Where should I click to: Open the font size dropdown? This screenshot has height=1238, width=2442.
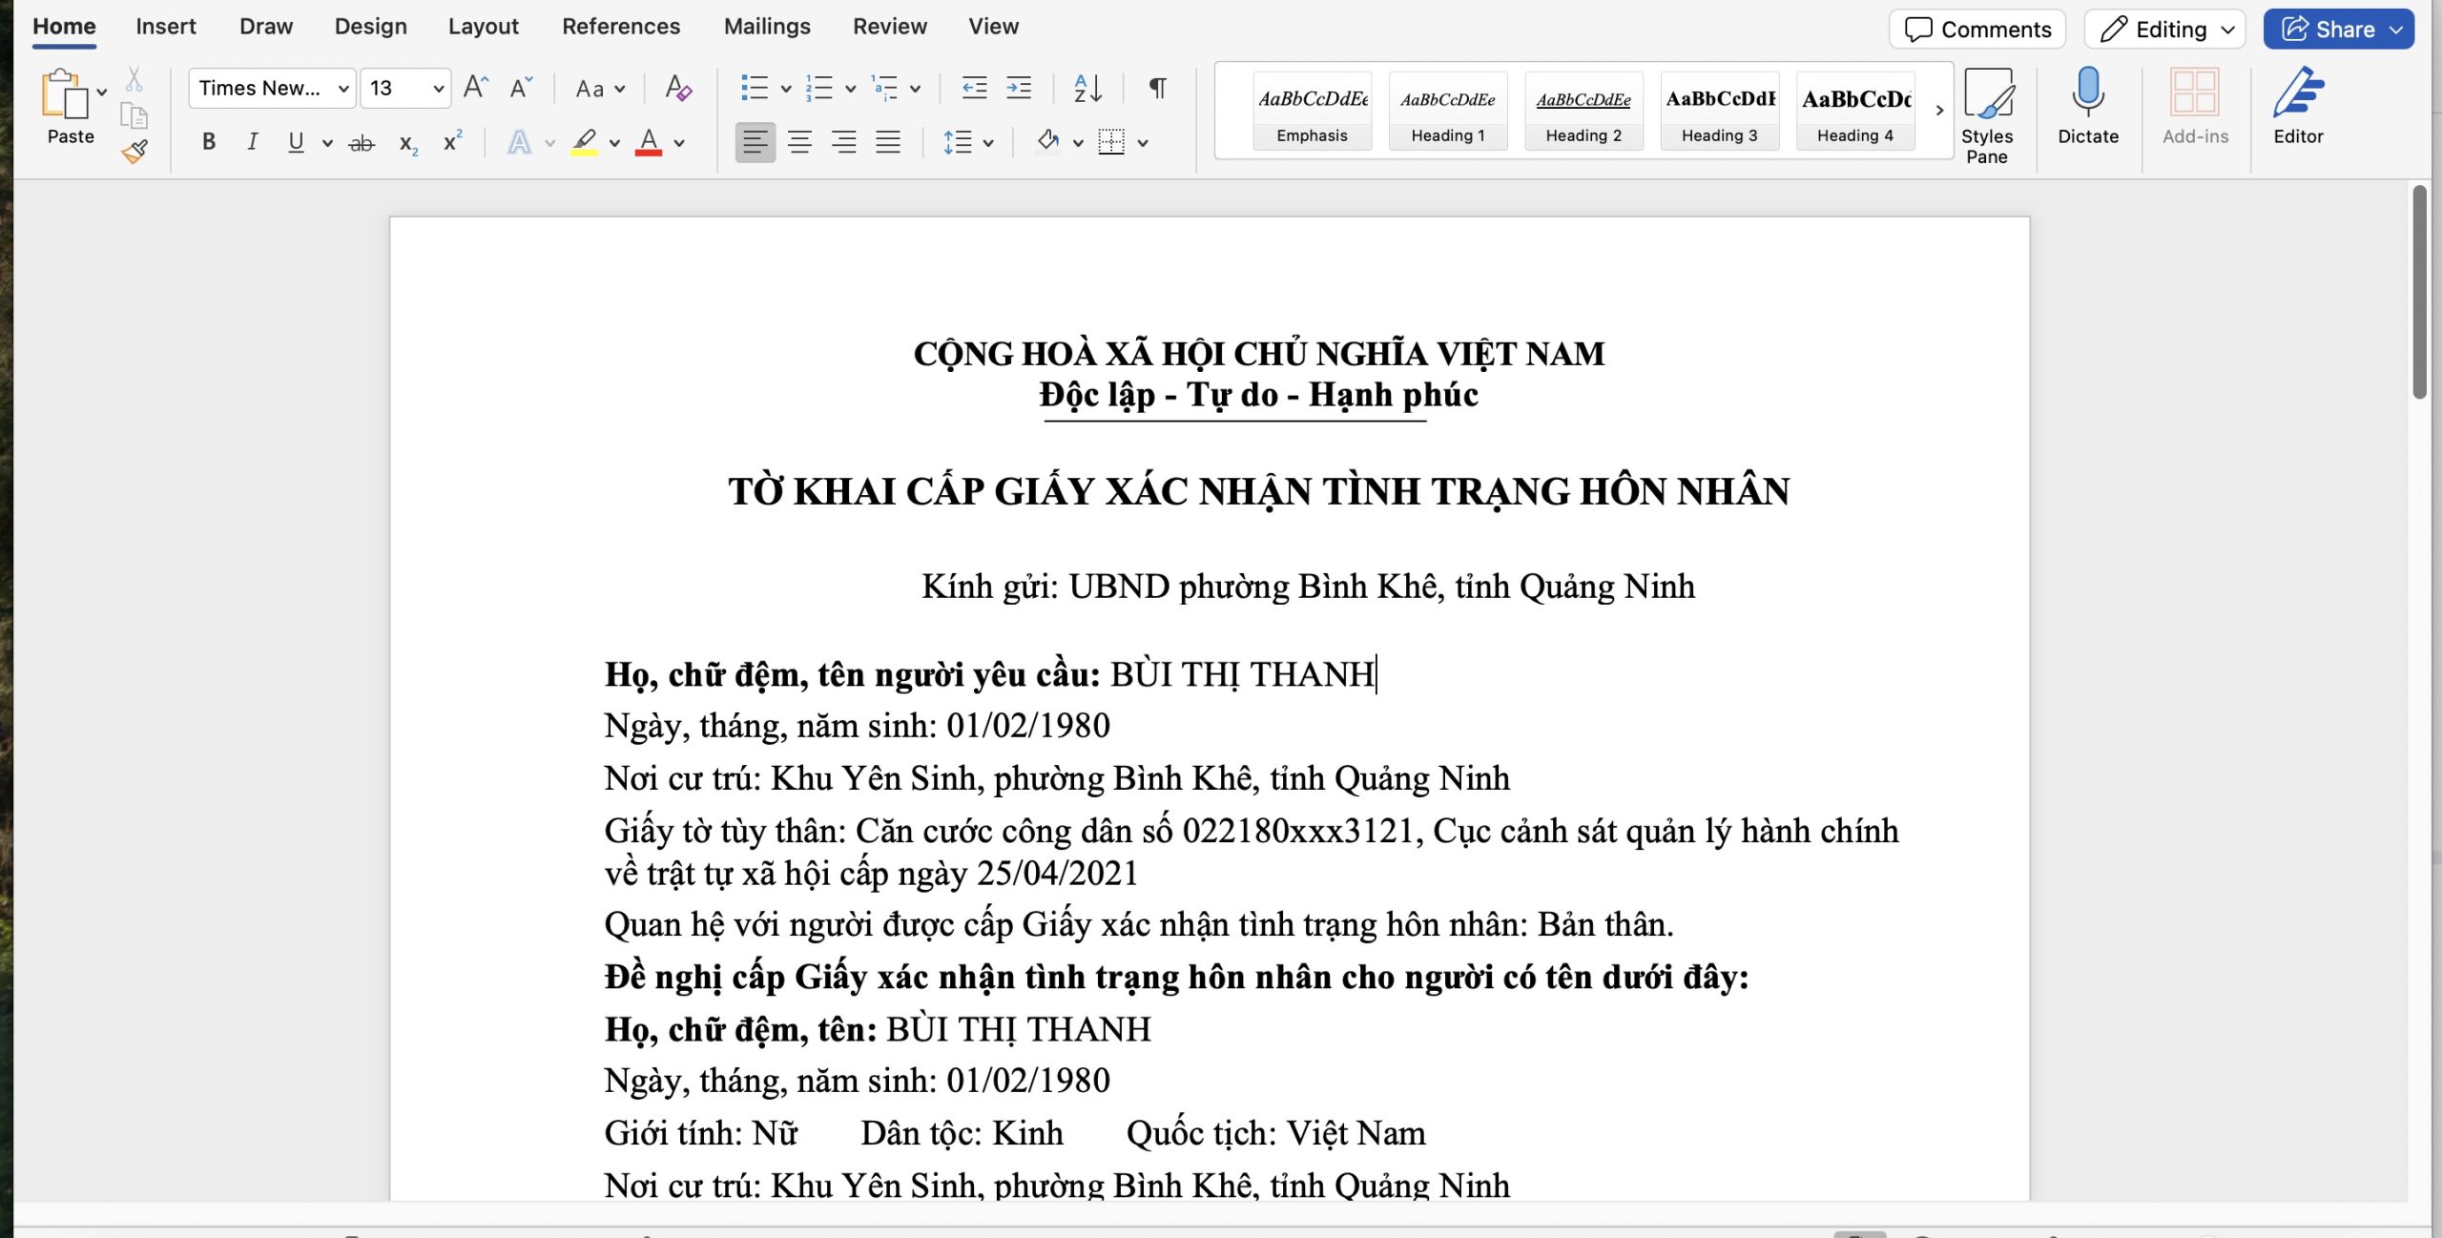438,89
